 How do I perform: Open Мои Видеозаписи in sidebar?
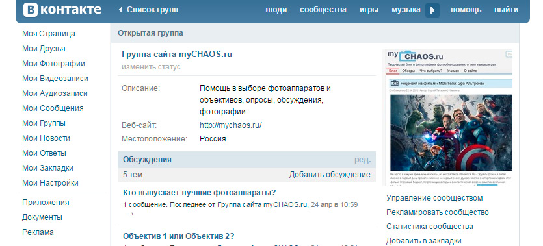55,79
